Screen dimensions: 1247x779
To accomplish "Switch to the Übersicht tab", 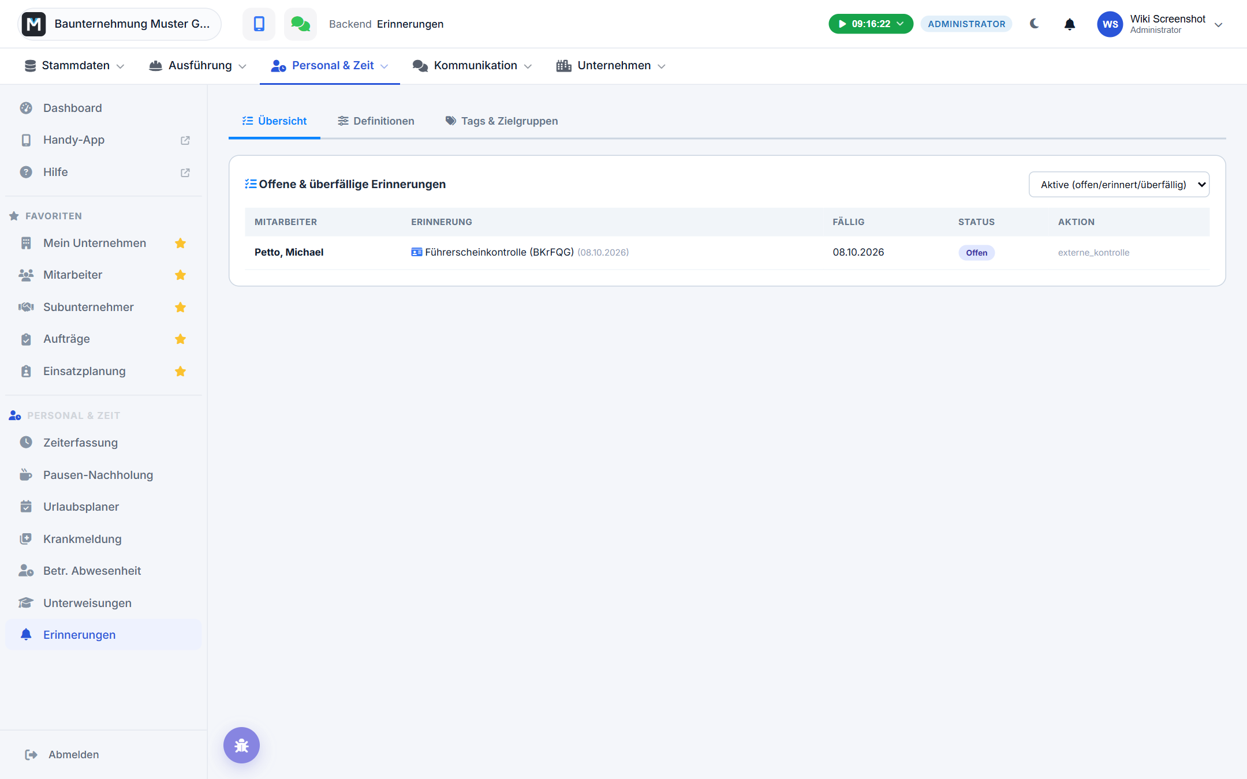I will point(274,121).
